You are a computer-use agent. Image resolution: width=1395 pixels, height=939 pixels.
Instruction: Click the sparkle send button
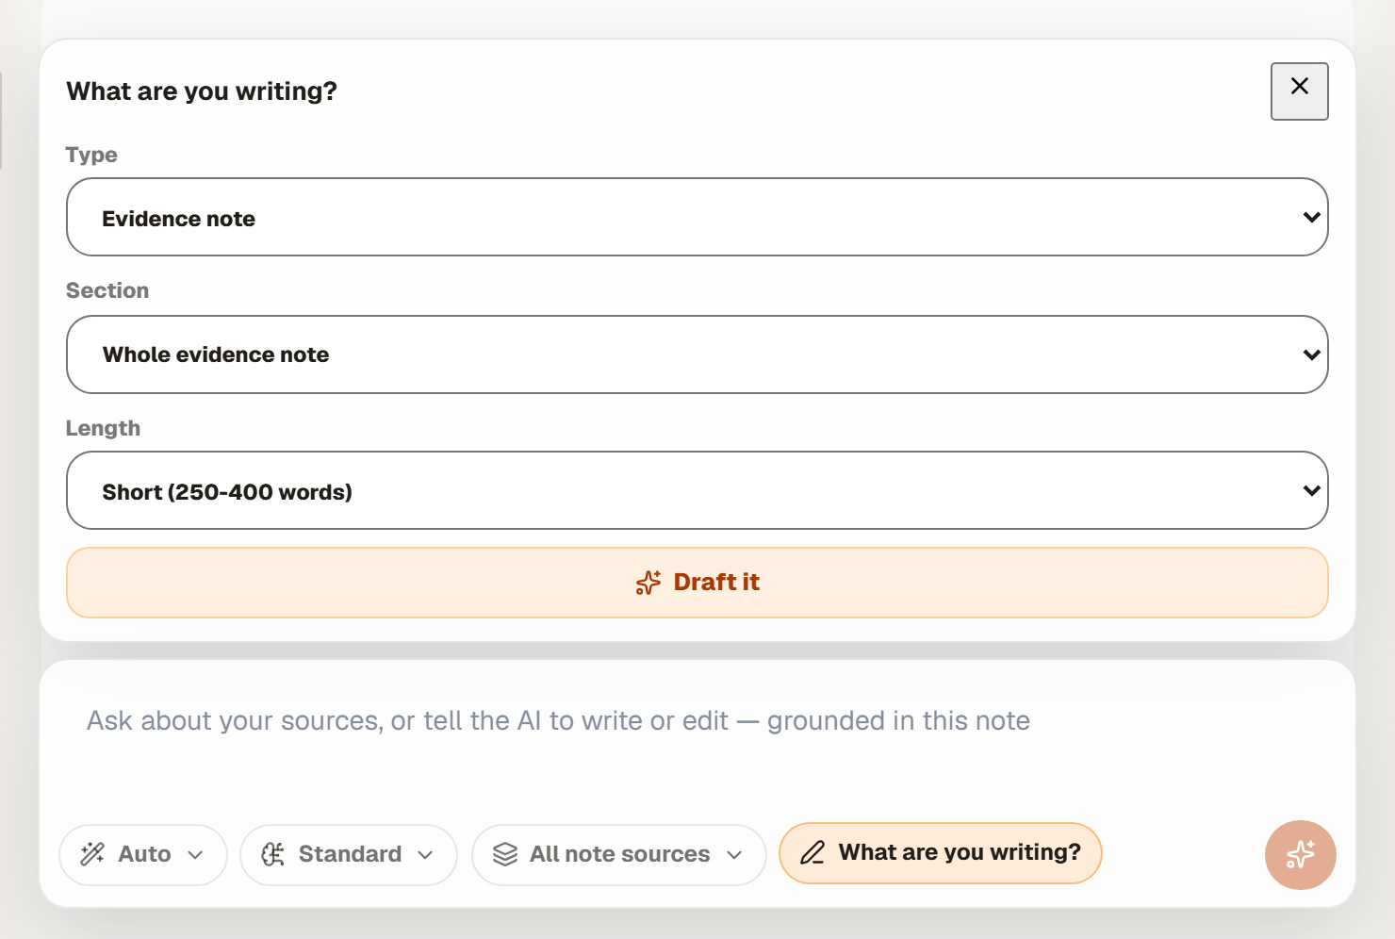[1300, 854]
